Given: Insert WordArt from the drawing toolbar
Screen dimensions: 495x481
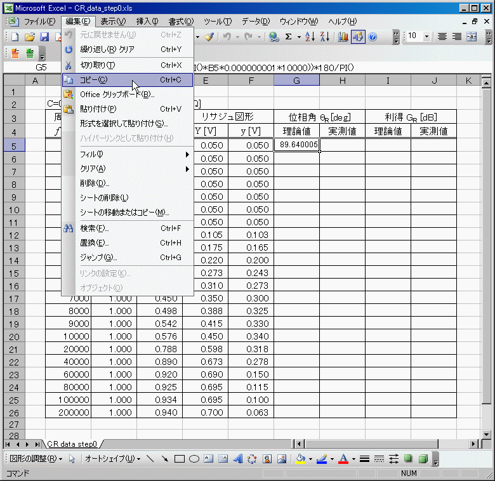Looking at the screenshot, I should pos(238,459).
